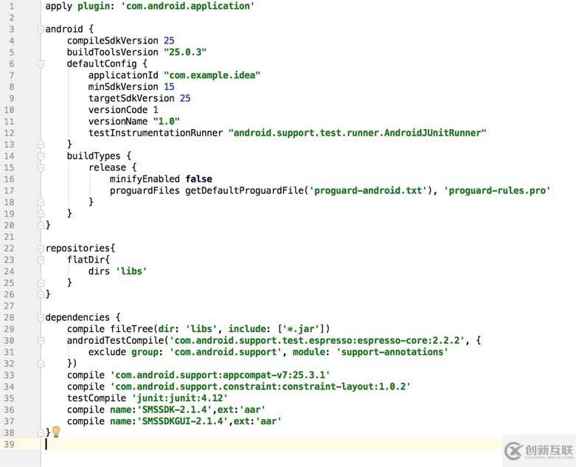
Task: Fold the flatDir block
Action: point(41,260)
